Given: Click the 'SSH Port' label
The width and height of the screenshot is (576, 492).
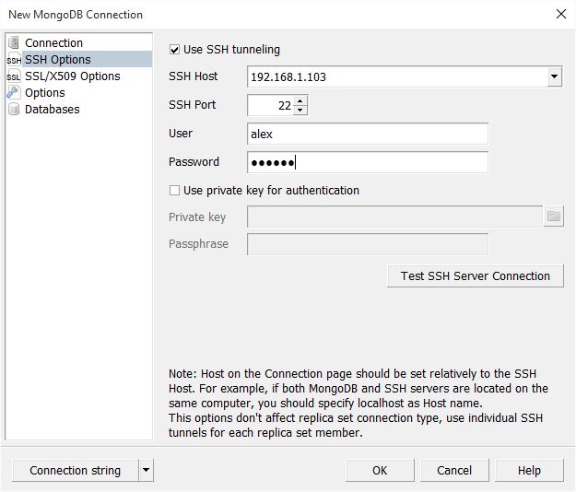Looking at the screenshot, I should [192, 105].
